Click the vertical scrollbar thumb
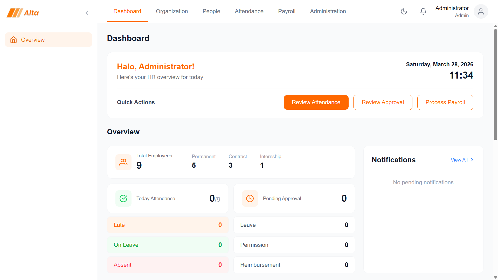The width and height of the screenshot is (498, 280). (x=495, y=84)
